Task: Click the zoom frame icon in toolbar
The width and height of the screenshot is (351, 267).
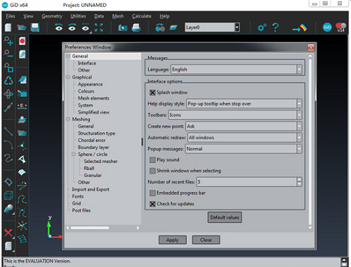Action: tap(99, 27)
